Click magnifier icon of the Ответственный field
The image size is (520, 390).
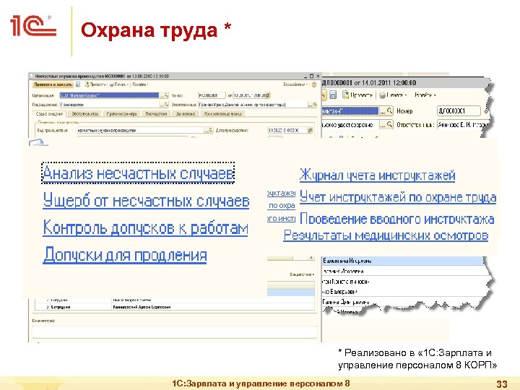click(x=315, y=105)
